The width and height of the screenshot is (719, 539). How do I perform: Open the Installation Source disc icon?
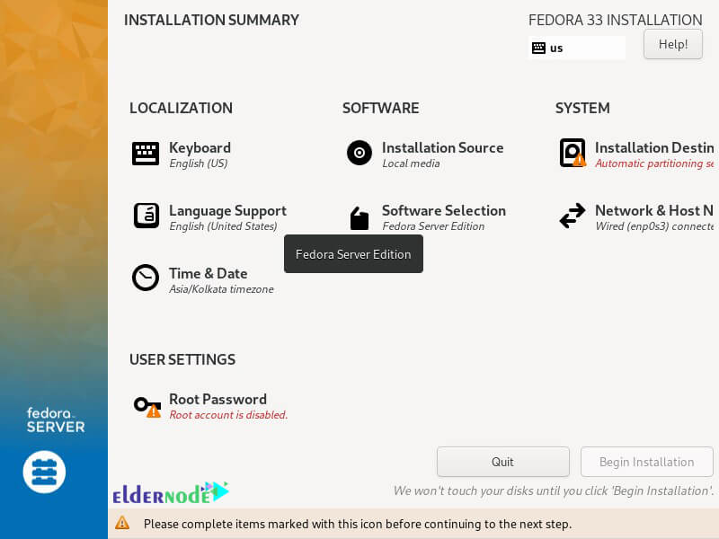[359, 153]
